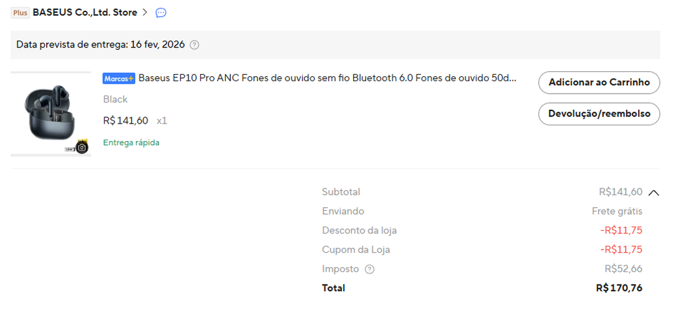The width and height of the screenshot is (673, 312).
Task: Open the earbuds product thumbnail image
Action: pos(51,114)
